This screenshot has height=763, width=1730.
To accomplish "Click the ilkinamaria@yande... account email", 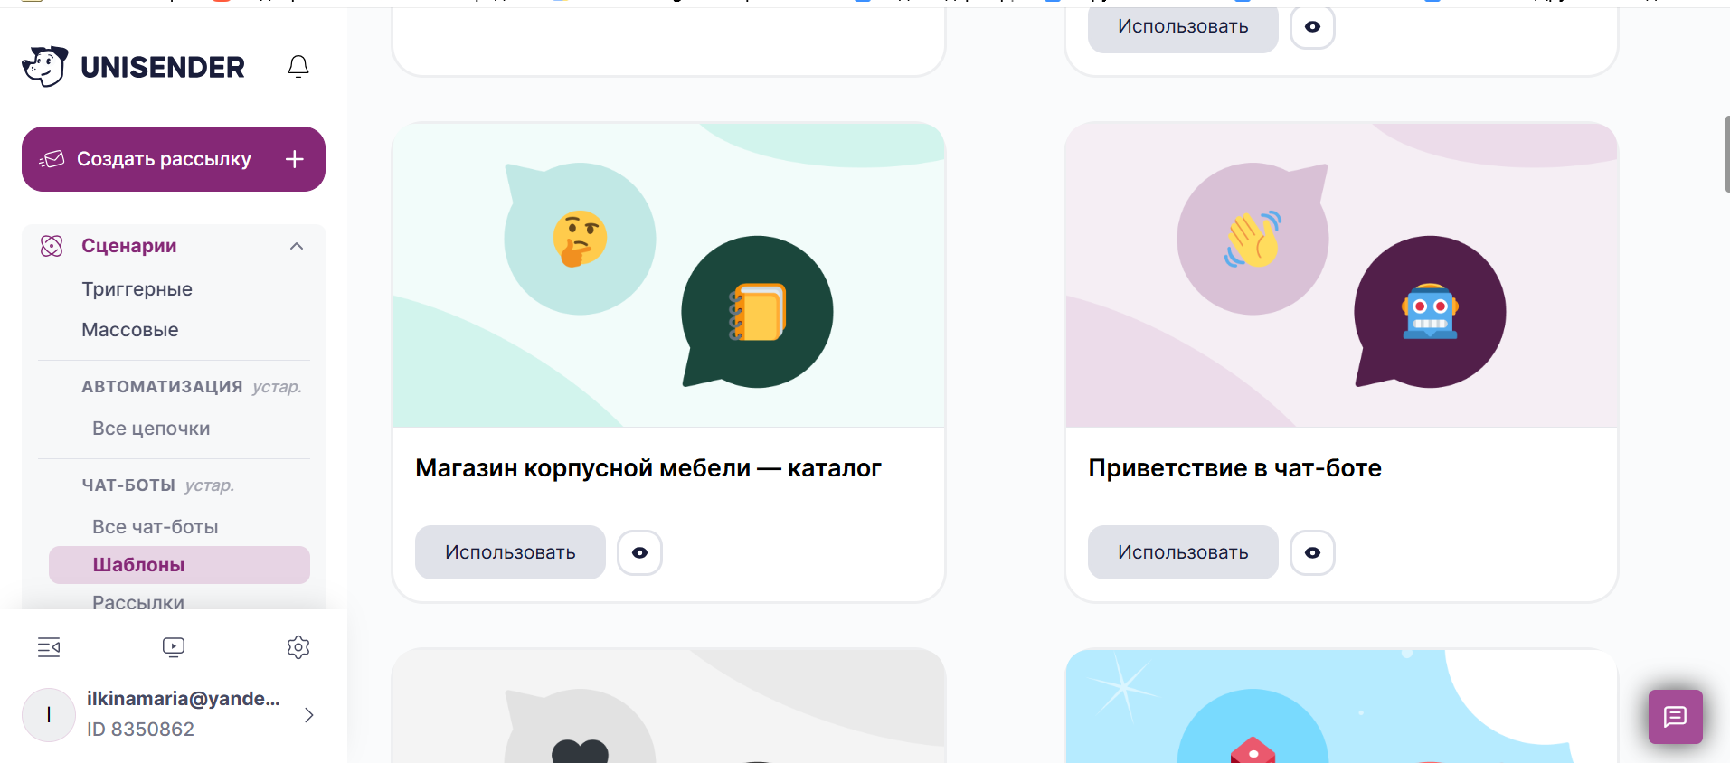I will [184, 699].
